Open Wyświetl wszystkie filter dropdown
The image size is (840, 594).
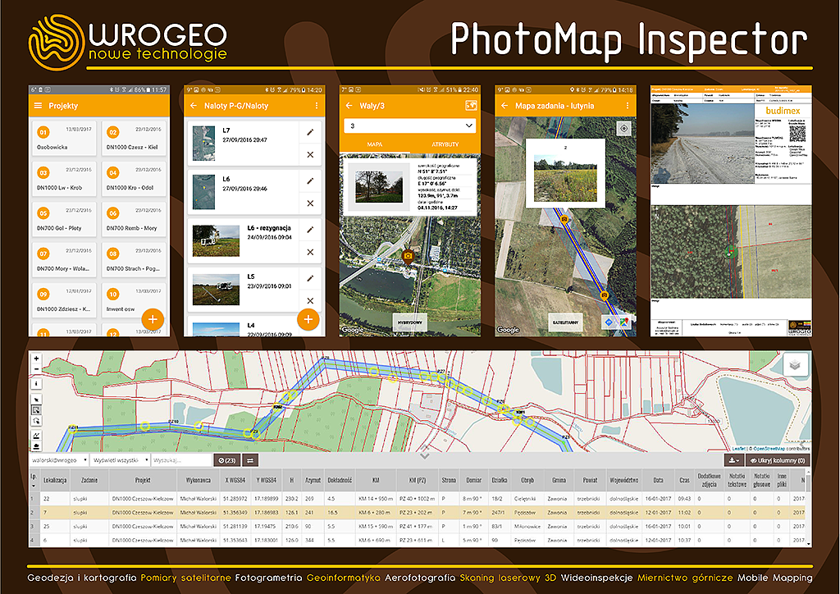click(x=121, y=460)
